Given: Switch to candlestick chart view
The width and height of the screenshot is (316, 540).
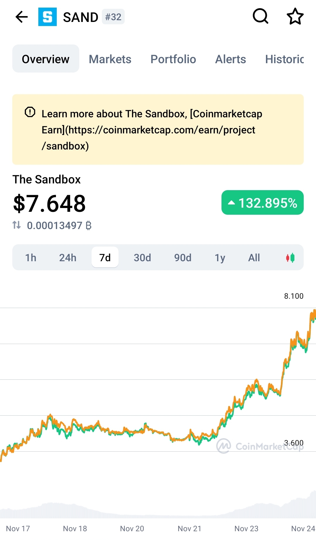Looking at the screenshot, I should 290,258.
